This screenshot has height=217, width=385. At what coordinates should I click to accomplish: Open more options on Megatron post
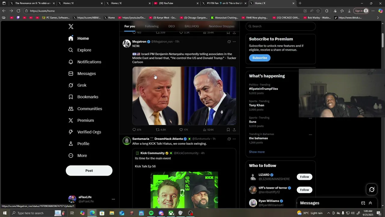tap(234, 42)
